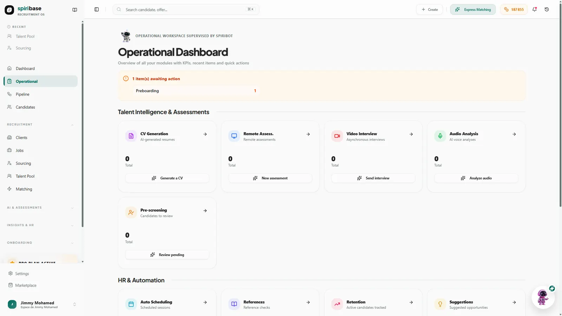This screenshot has width=562, height=316.
Task: Open the Jimmy Mohamed account switcher
Action: [41, 304]
